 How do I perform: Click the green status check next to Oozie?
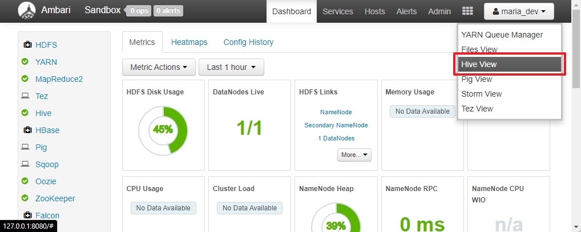click(x=25, y=181)
